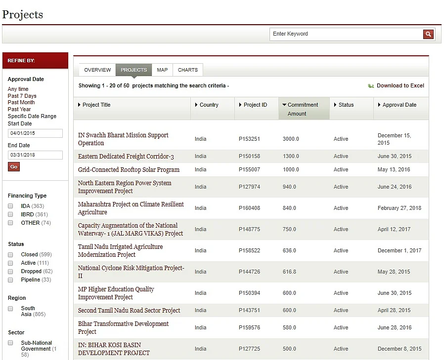Click project ID P150158

[x=249, y=156]
